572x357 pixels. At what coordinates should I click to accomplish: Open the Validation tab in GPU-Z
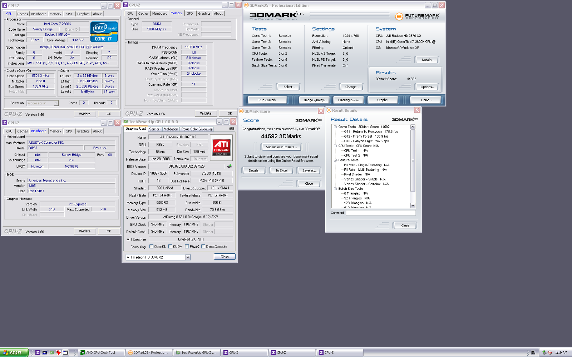tap(171, 129)
